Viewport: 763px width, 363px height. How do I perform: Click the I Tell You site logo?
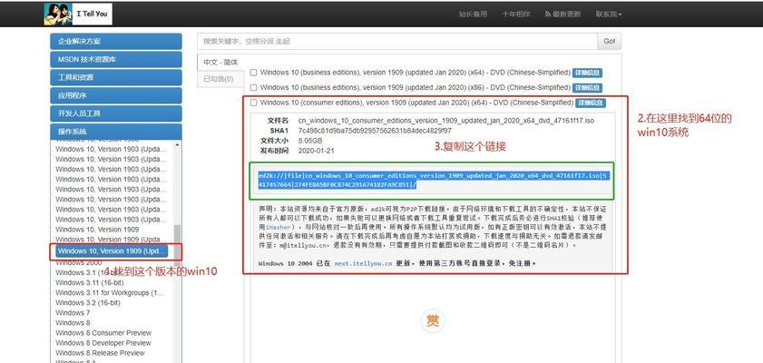(78, 15)
